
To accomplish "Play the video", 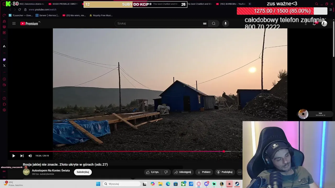I will pyautogui.click(x=14, y=156).
